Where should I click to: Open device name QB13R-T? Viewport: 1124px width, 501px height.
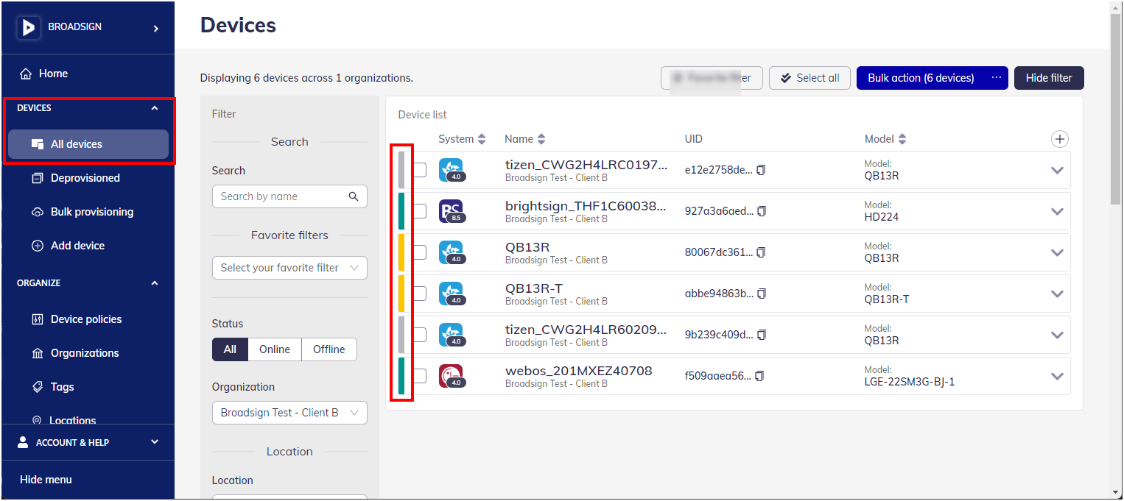(534, 288)
